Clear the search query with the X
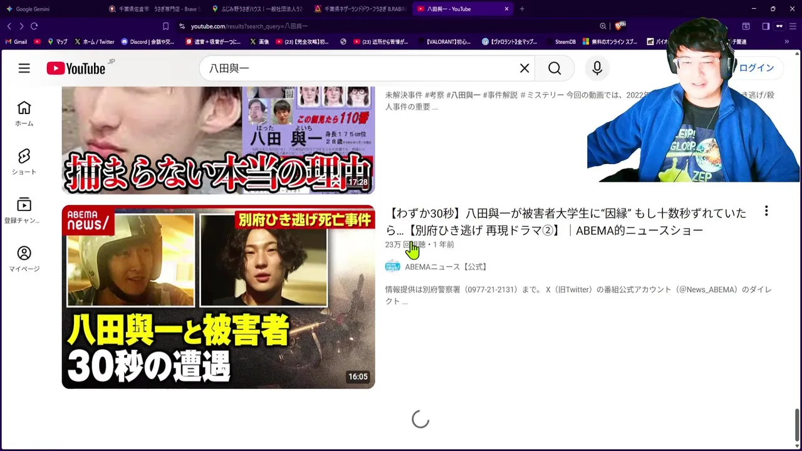Viewport: 802px width, 451px height. [524, 68]
